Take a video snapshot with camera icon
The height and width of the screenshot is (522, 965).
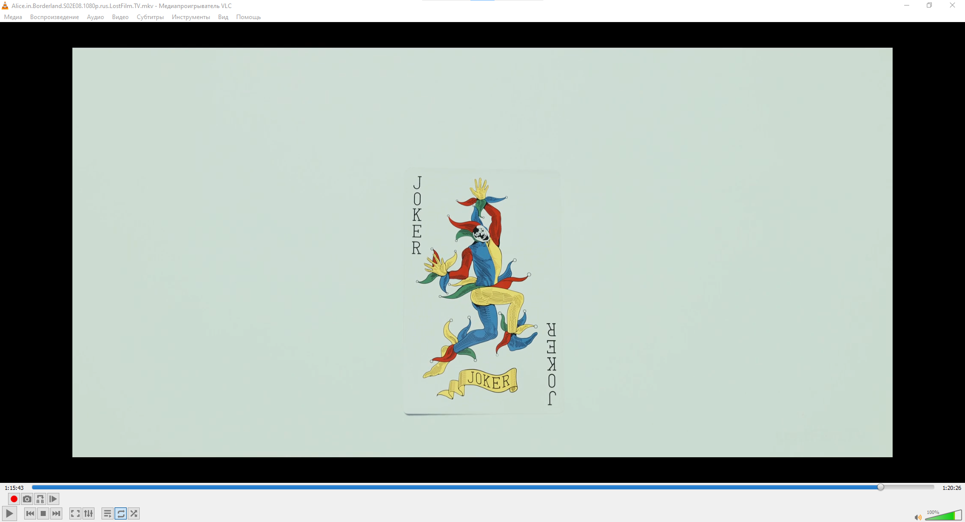27,499
